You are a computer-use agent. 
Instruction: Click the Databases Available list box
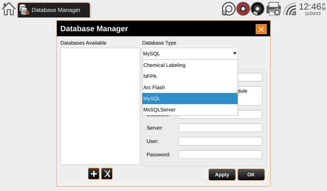pyautogui.click(x=100, y=106)
